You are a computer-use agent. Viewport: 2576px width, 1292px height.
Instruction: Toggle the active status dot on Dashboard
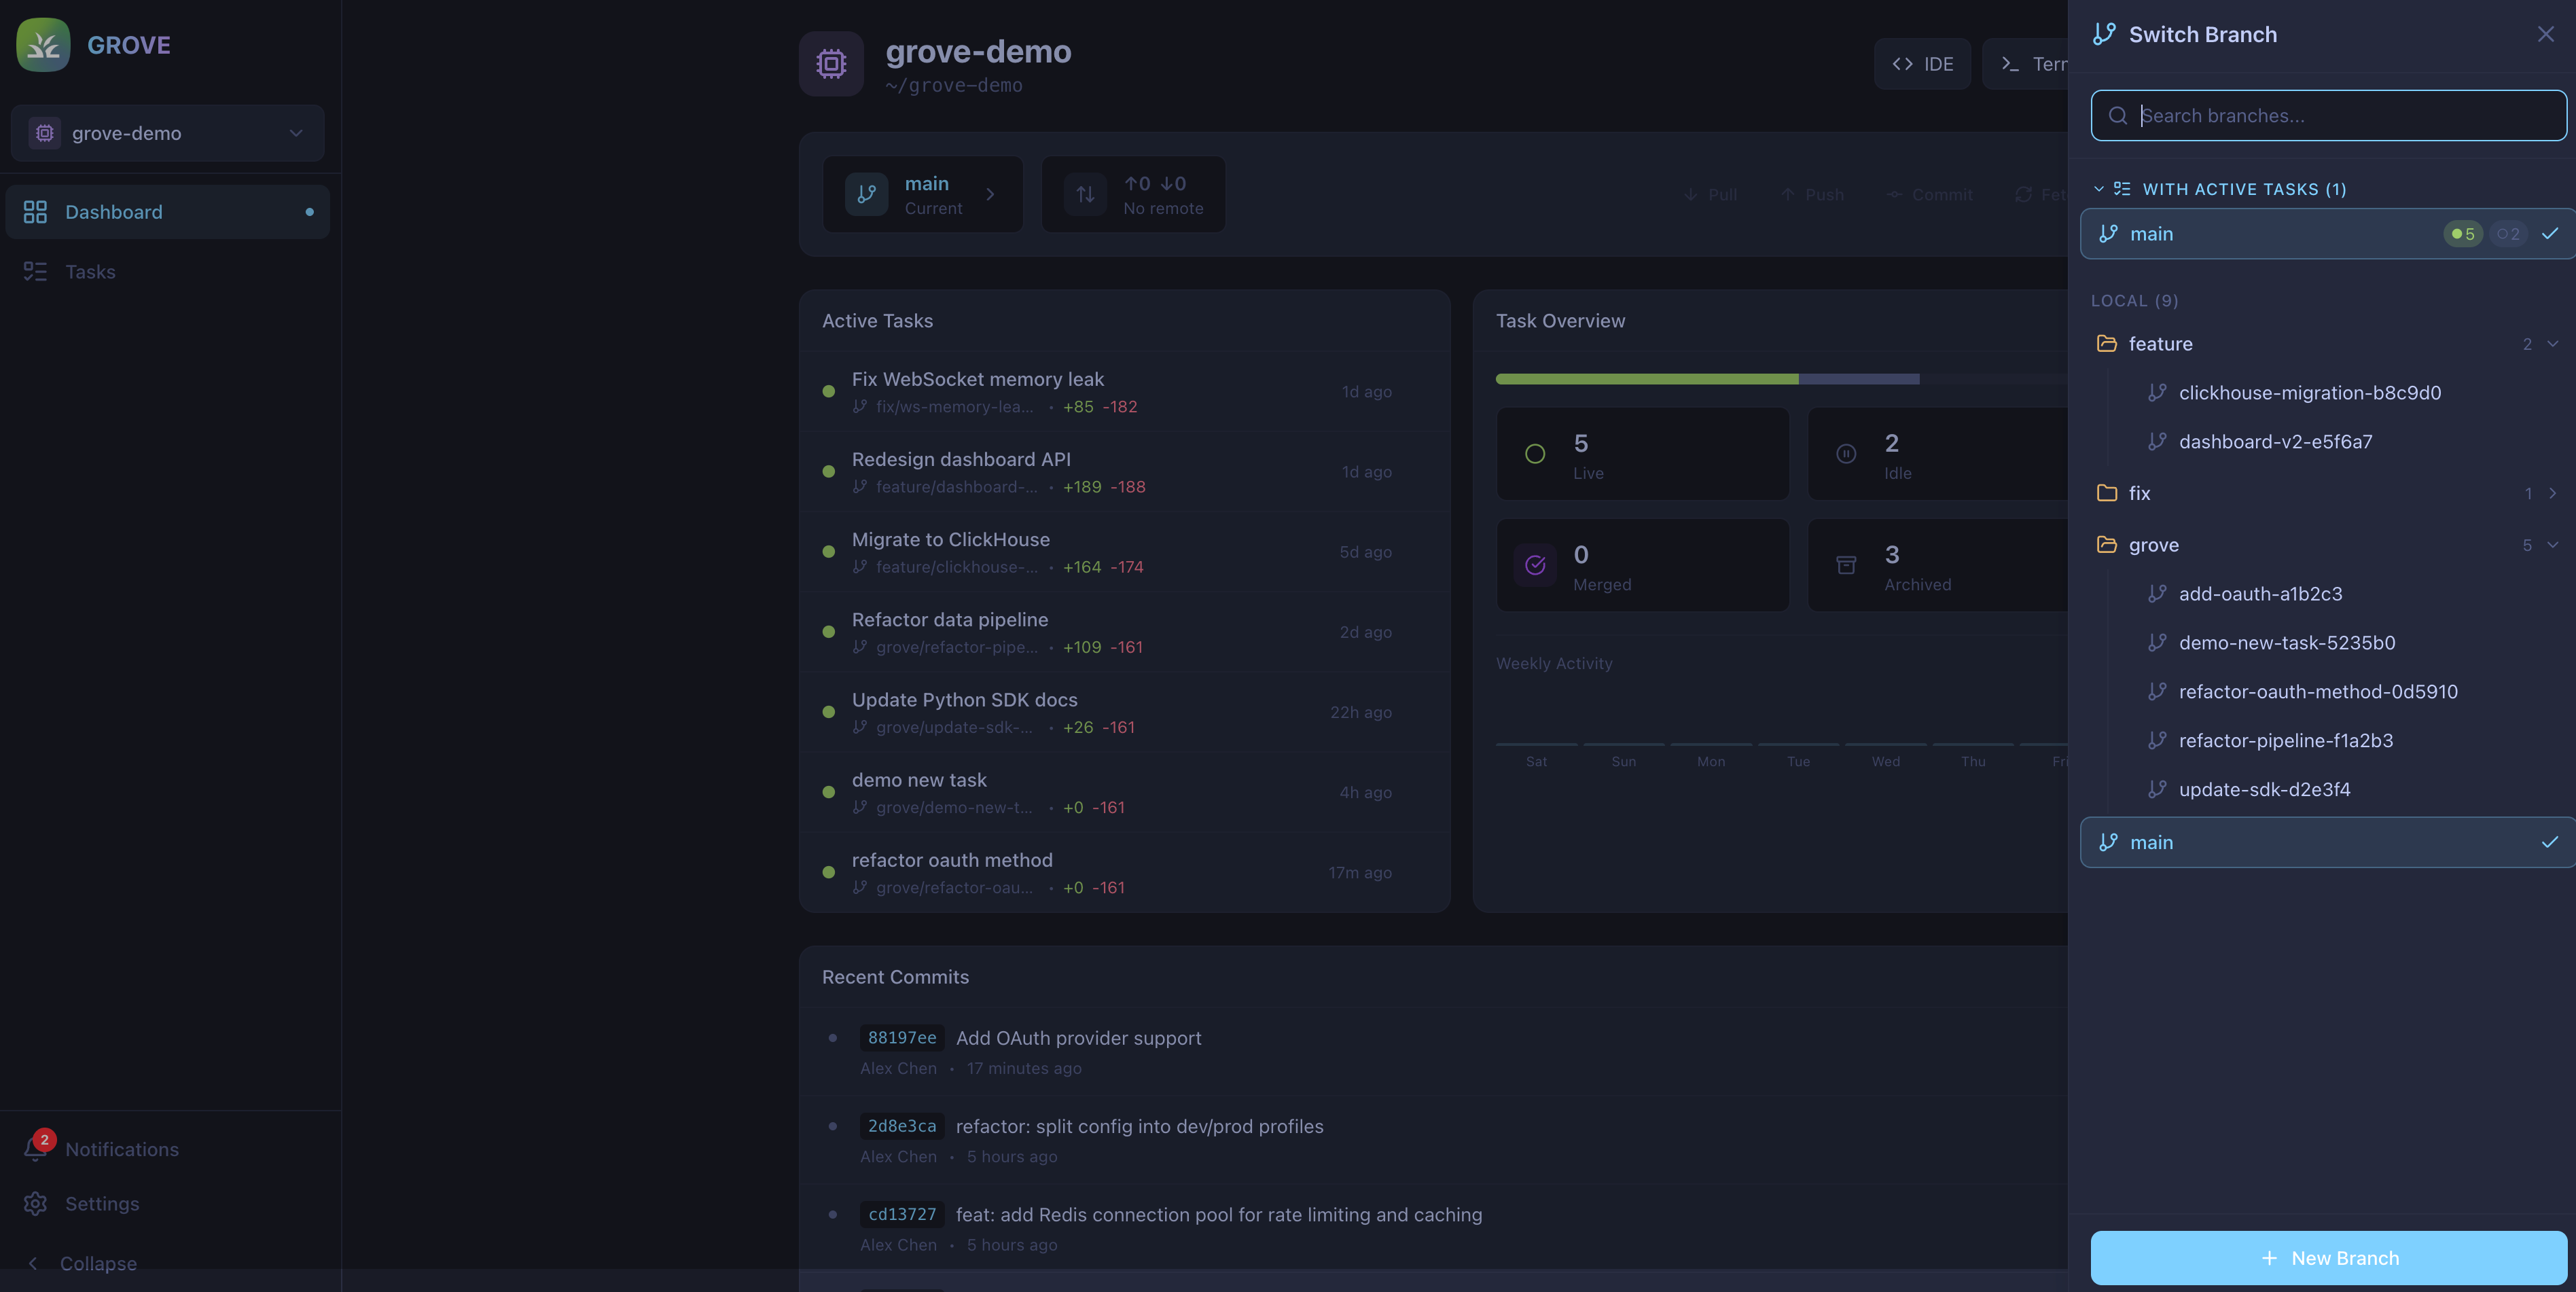(x=310, y=211)
